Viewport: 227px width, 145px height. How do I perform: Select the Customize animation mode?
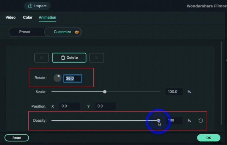click(x=62, y=32)
